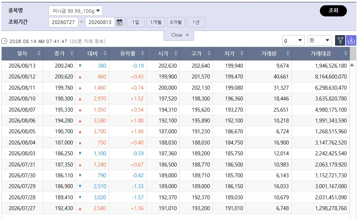Click scrollbar up arrow of table
This screenshot has height=219, width=360.
click(x=352, y=65)
